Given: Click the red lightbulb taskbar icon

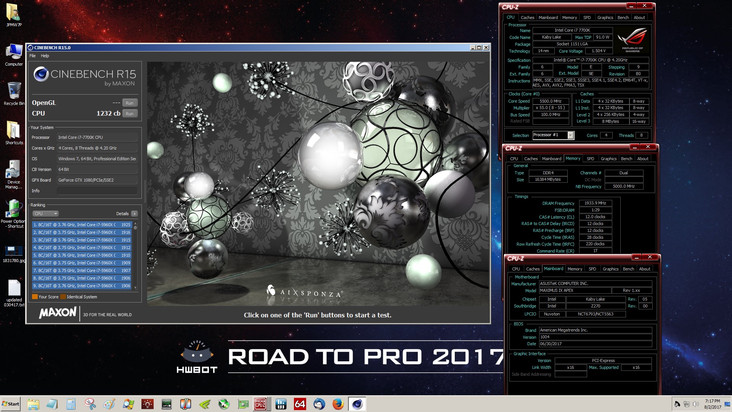Looking at the screenshot, I should click(x=148, y=404).
